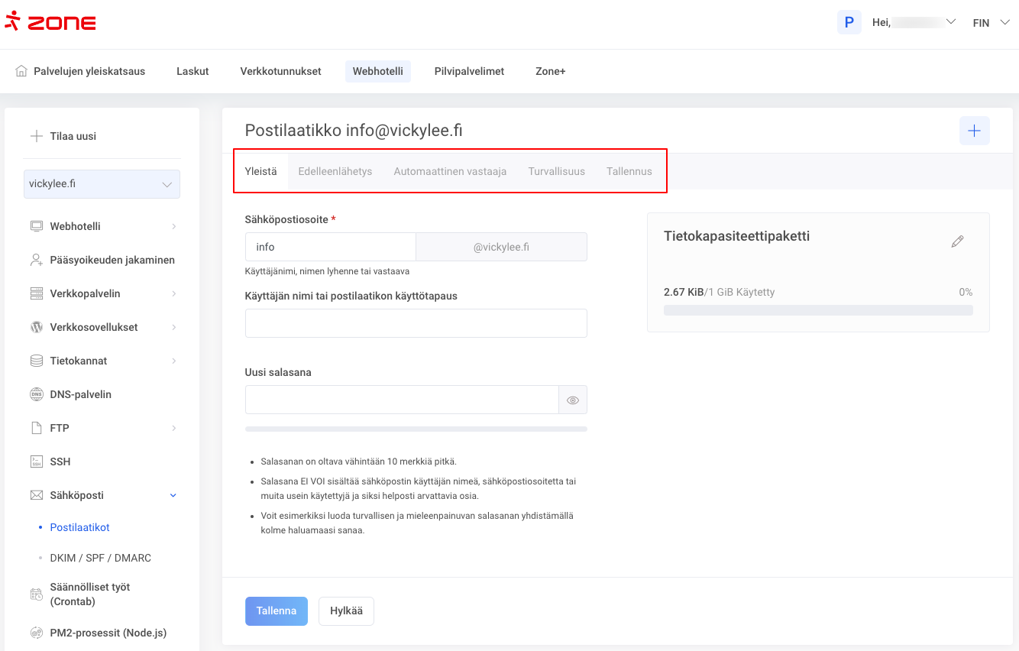Click the Zone logo
Image resolution: width=1019 pixels, height=651 pixels.
[x=50, y=22]
